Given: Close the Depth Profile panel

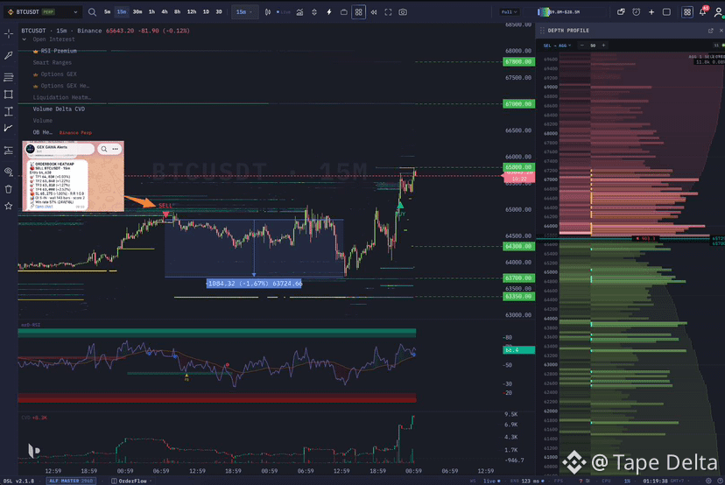Looking at the screenshot, I should pyautogui.click(x=721, y=31).
